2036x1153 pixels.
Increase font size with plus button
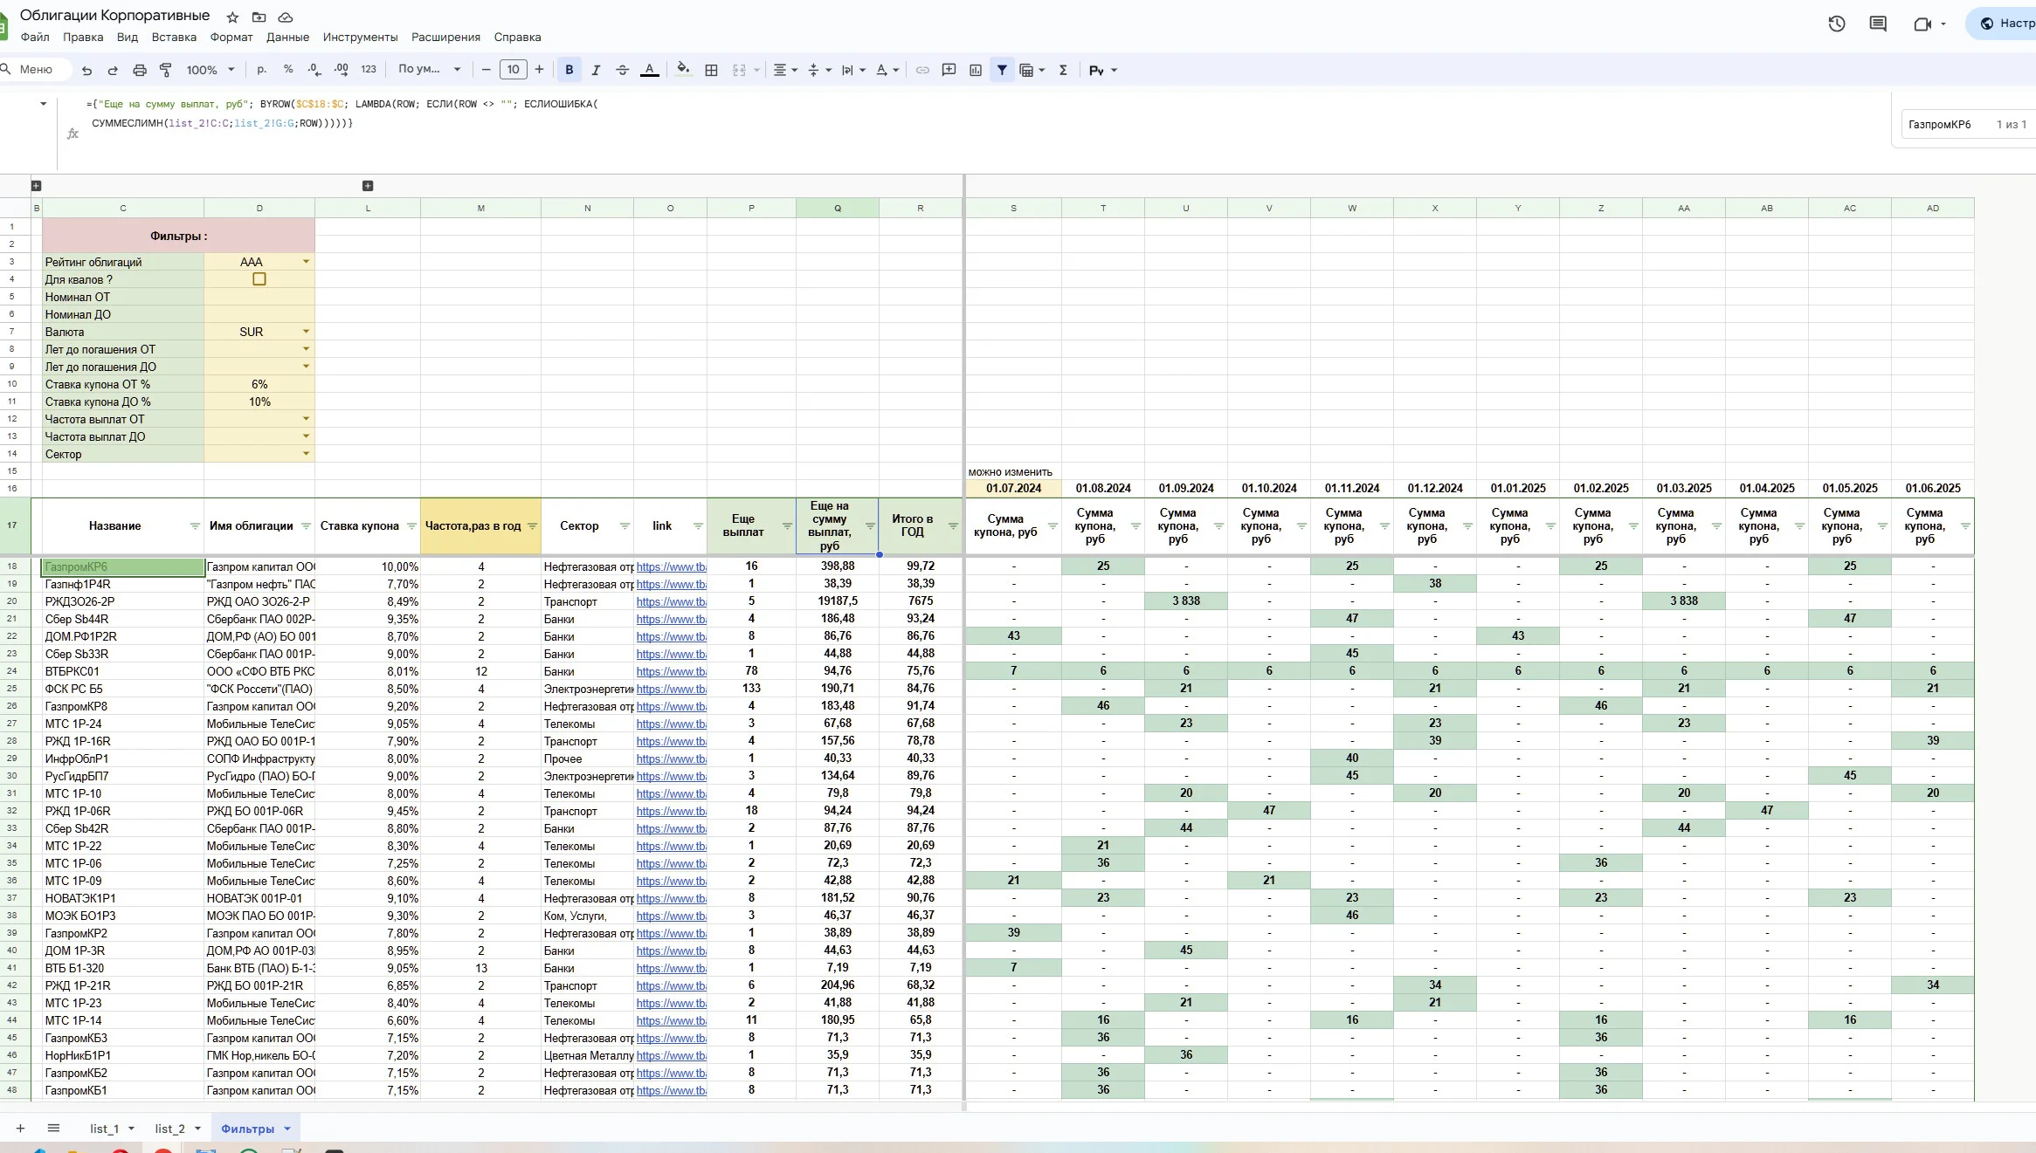click(x=539, y=70)
